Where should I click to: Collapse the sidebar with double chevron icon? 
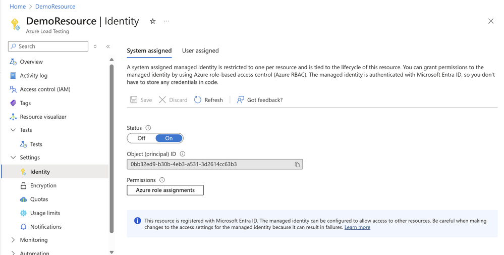(x=108, y=46)
